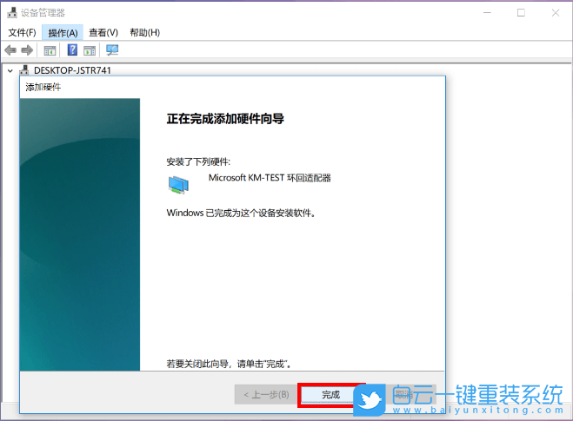Click the greyed-out 上一步(B) button
This screenshot has width=573, height=421.
point(265,394)
